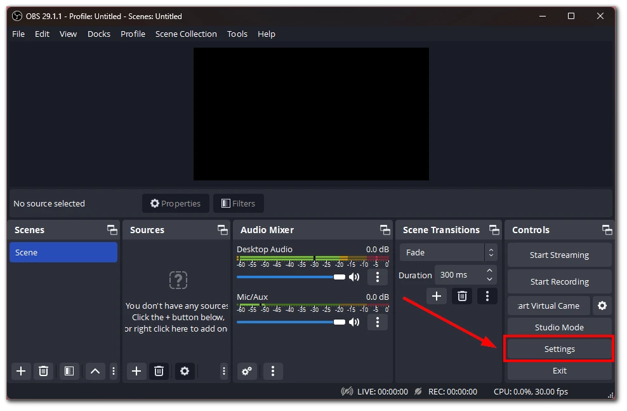Click LIVE 00:00:00 status indicator

pyautogui.click(x=374, y=392)
